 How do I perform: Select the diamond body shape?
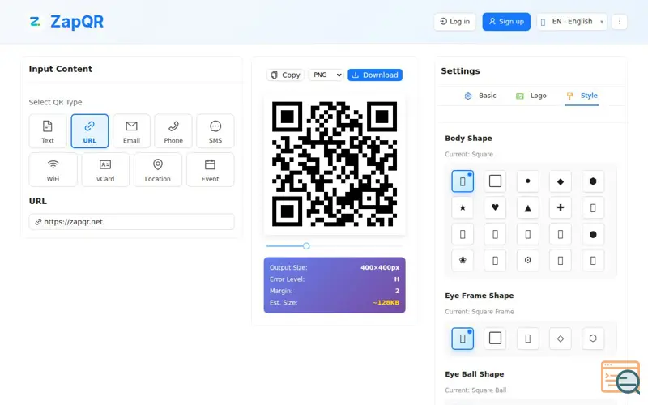(561, 181)
